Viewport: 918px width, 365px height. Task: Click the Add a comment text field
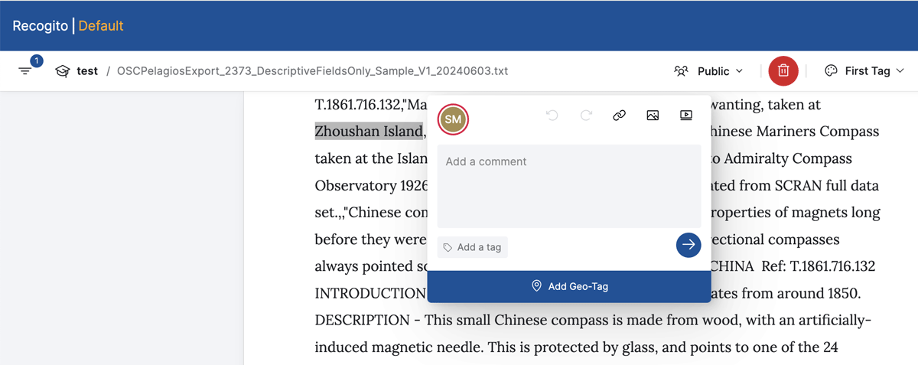click(568, 186)
